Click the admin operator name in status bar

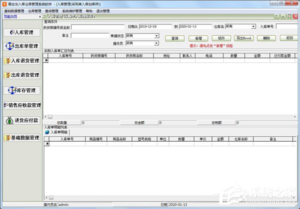(63, 205)
